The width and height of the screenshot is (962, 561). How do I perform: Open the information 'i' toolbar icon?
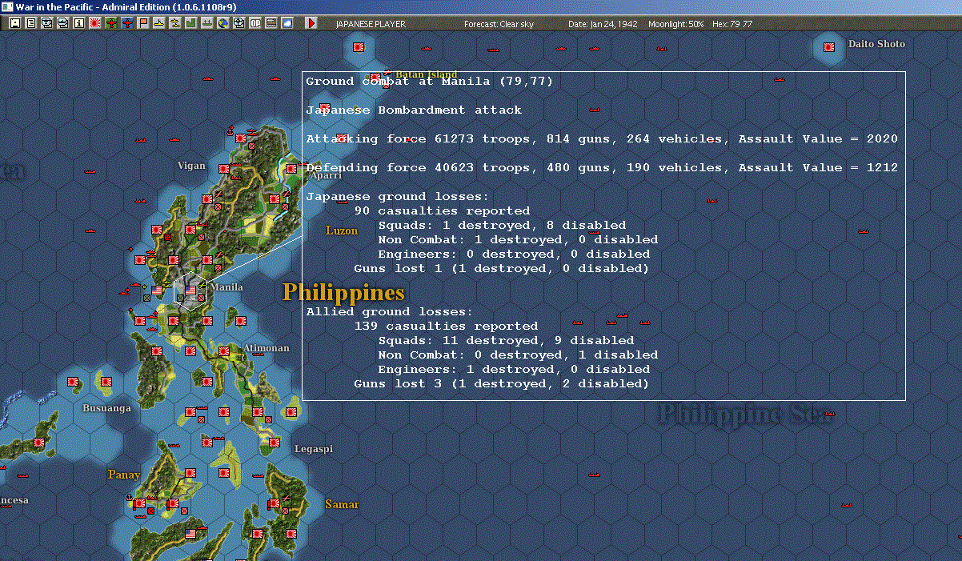click(x=78, y=23)
